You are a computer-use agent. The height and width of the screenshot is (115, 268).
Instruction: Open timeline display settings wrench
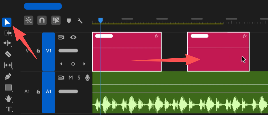[80, 21]
